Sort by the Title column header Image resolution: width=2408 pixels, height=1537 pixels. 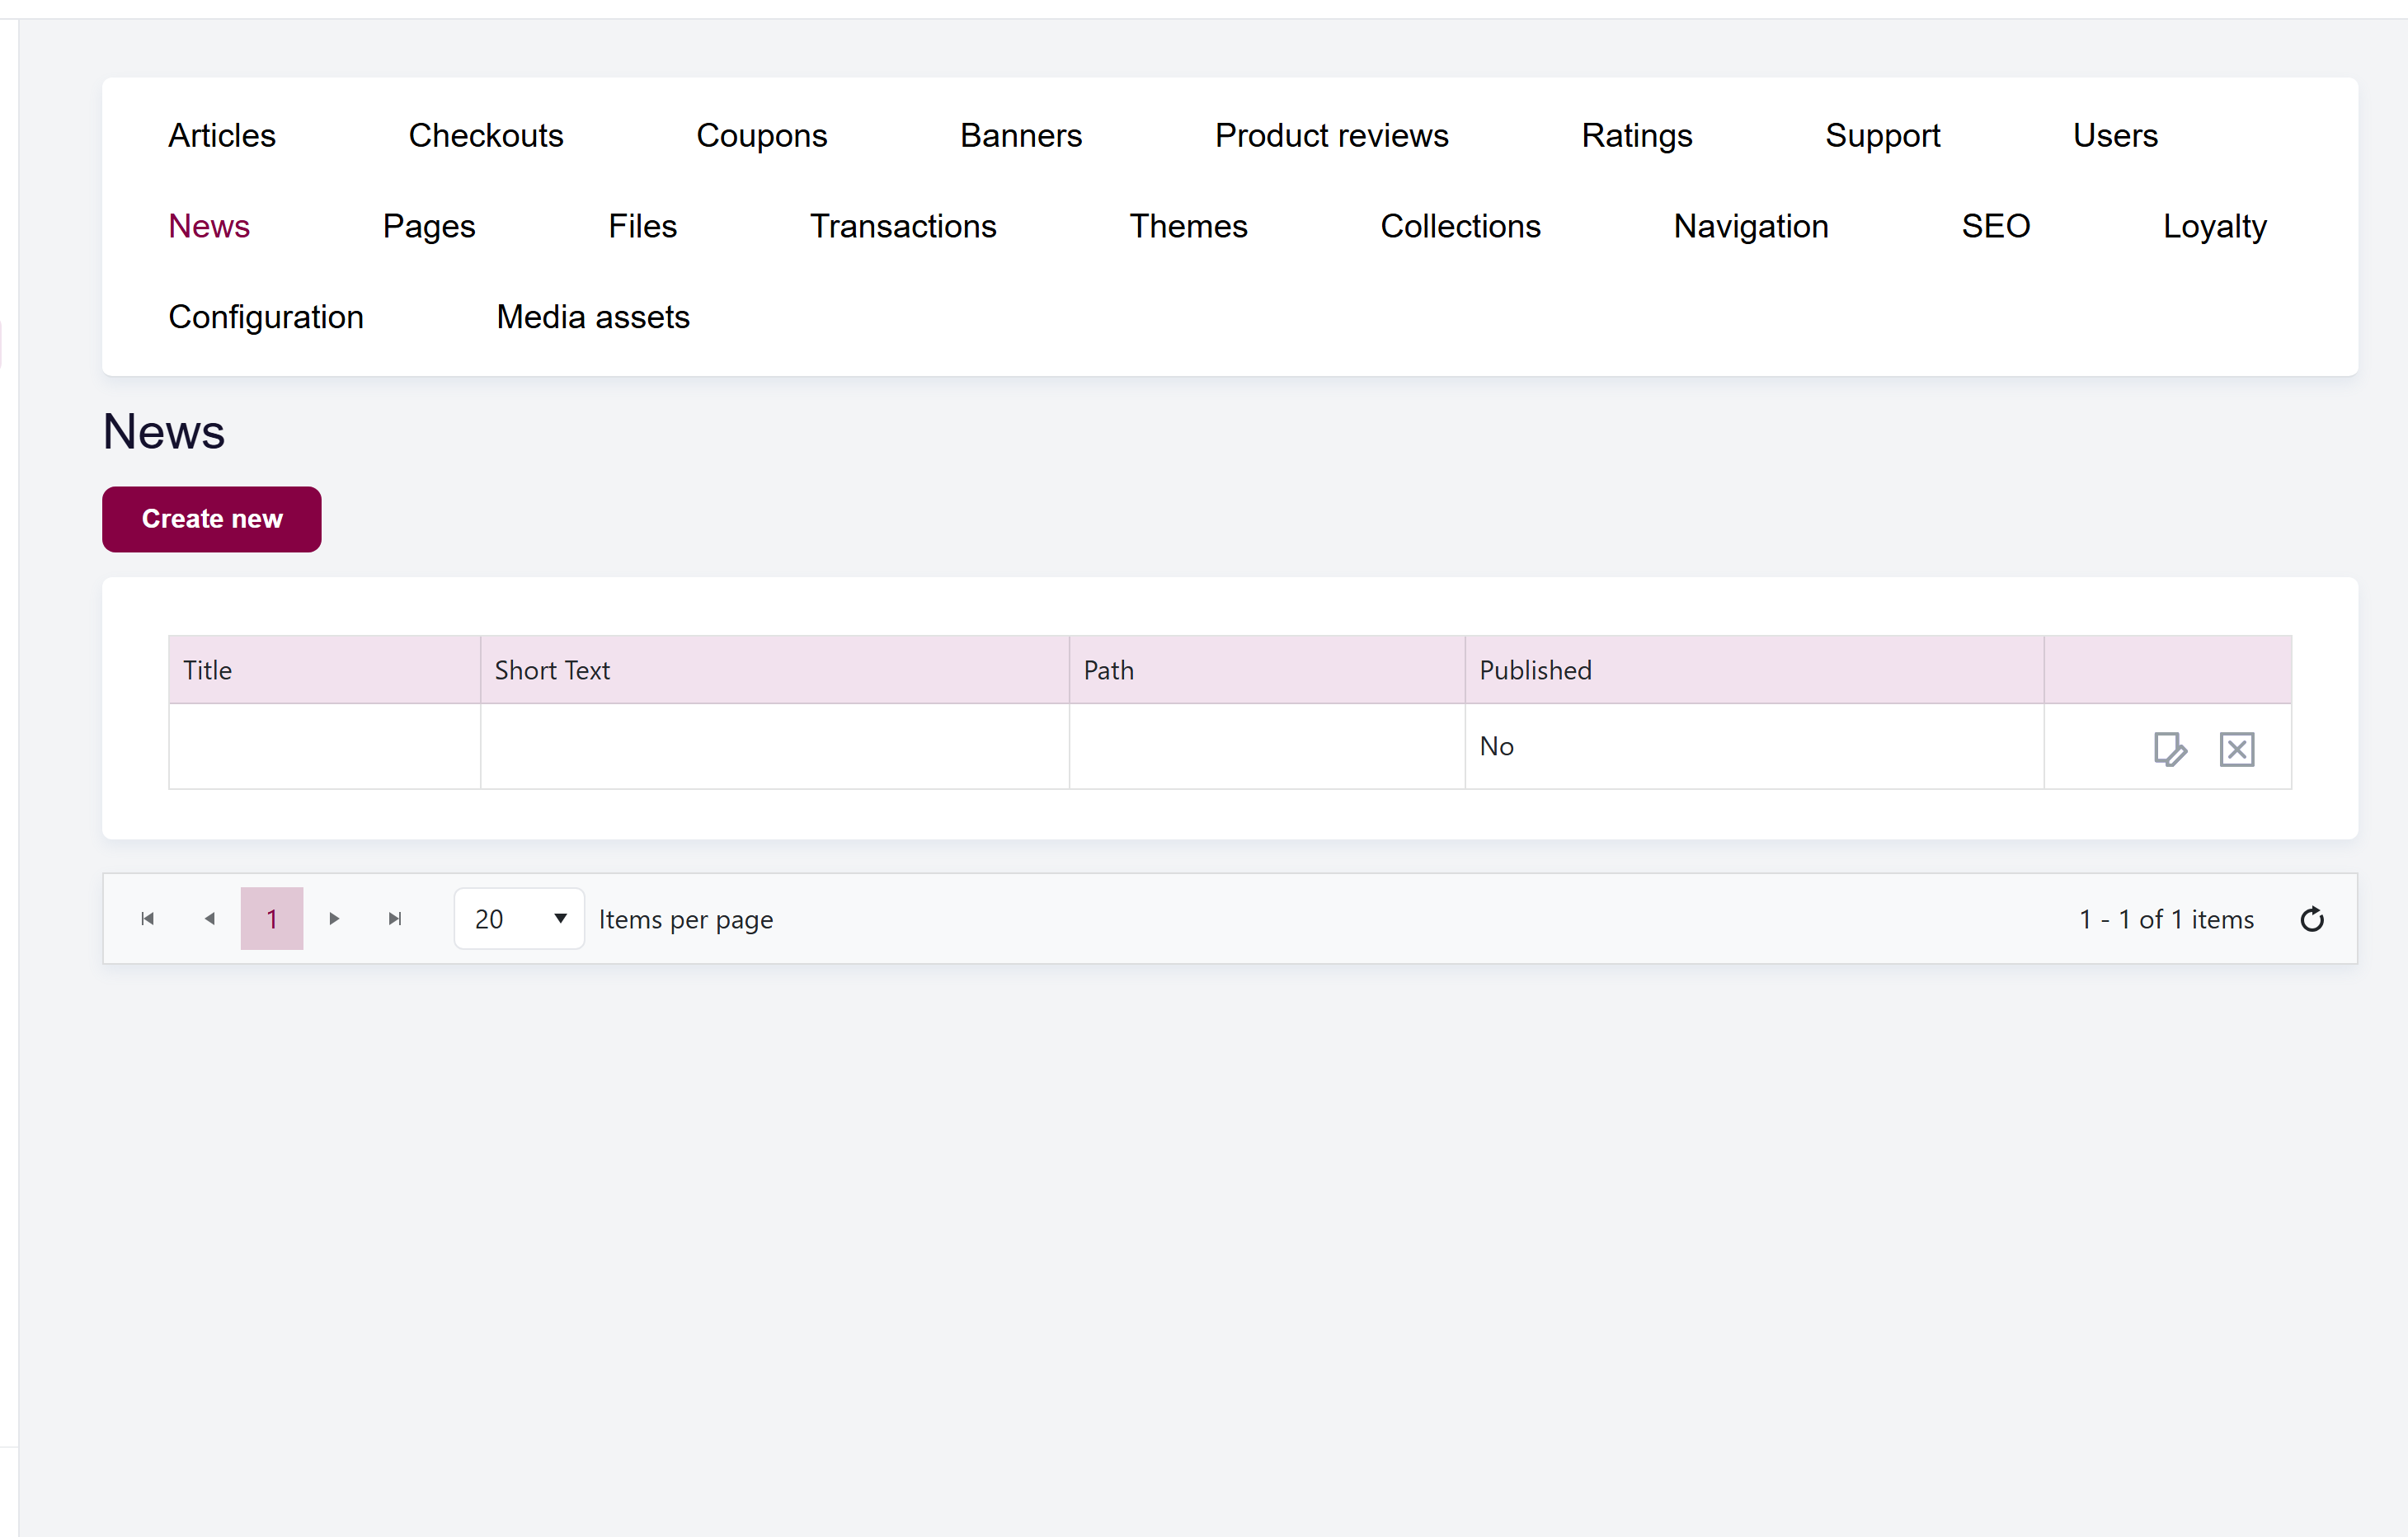[x=325, y=669]
